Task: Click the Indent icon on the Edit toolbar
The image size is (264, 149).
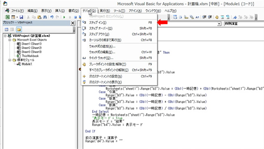Action: pos(205,17)
